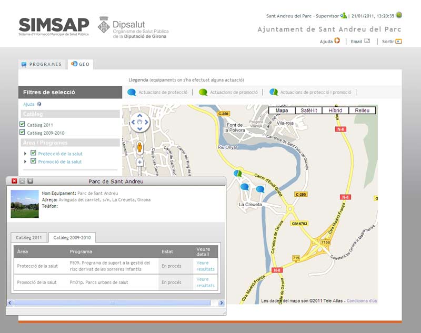The height and width of the screenshot is (333, 421).
Task: Click the supervisor user icon
Action: 343,15
